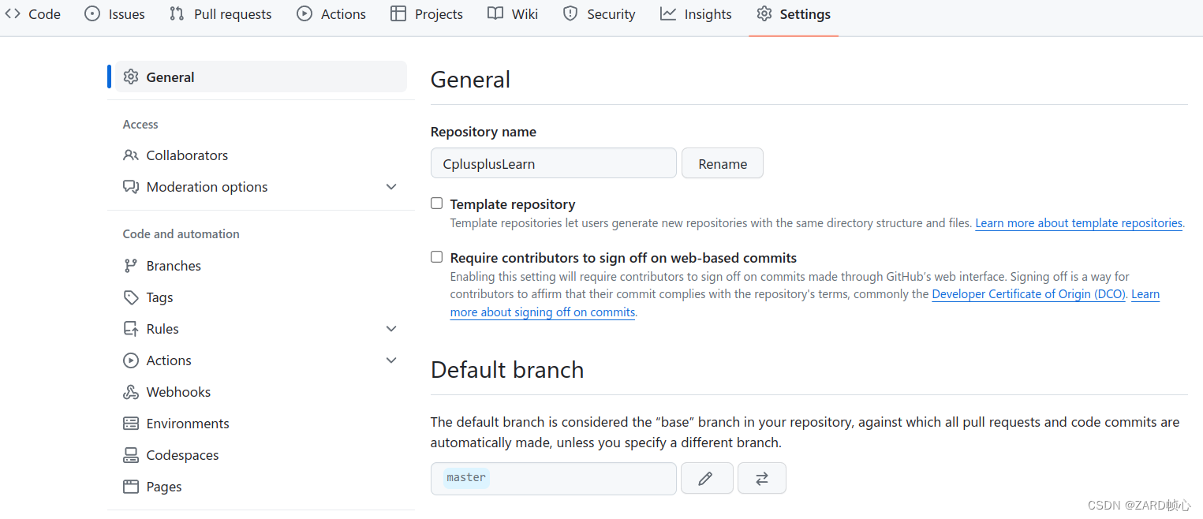The image size is (1203, 519).
Task: Open Learn more about template repositories link
Action: 1078,223
